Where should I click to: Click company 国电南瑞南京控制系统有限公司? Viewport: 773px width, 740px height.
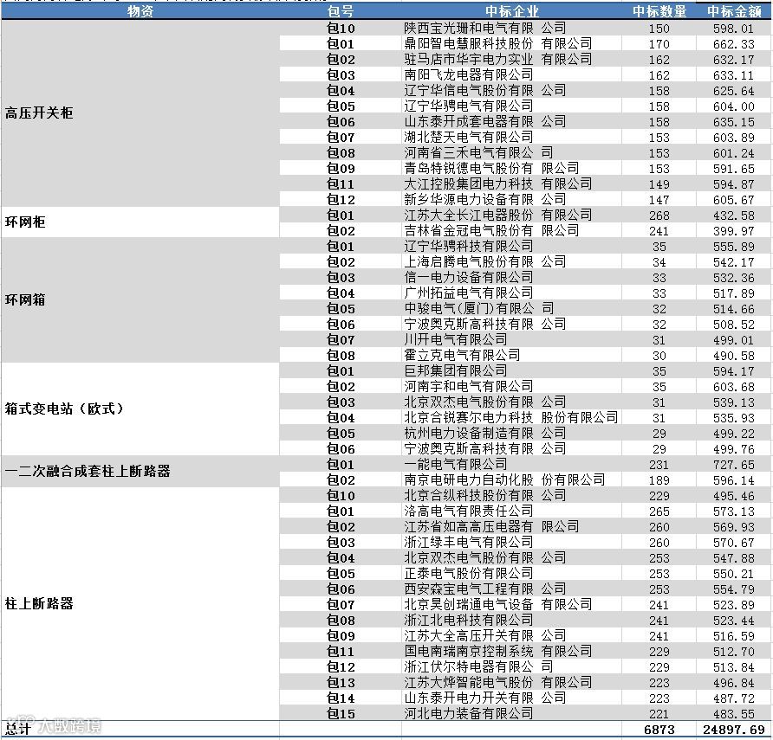[498, 652]
